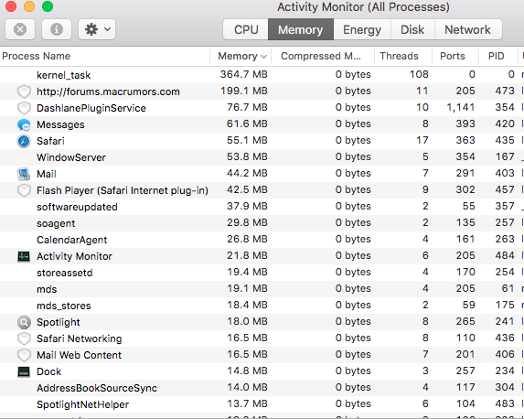
Task: Select the mds process name
Action: [x=47, y=289]
